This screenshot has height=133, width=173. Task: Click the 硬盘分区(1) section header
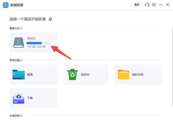[16, 28]
